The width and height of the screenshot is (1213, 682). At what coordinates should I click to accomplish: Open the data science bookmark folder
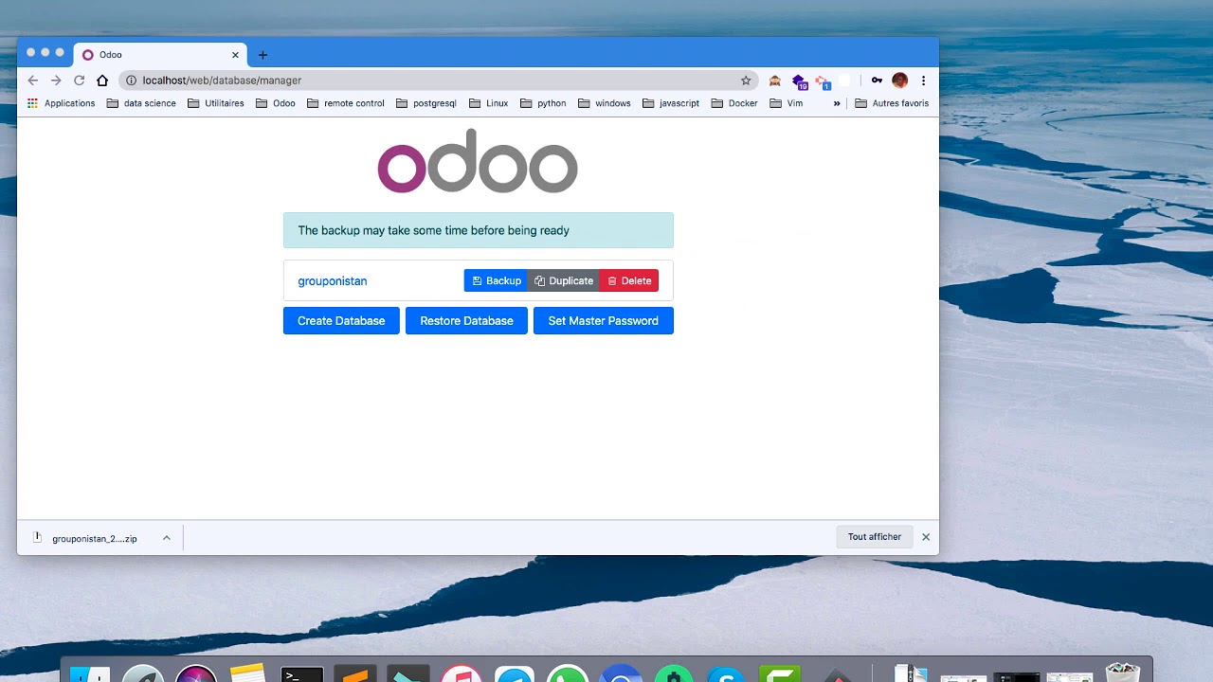coord(141,103)
